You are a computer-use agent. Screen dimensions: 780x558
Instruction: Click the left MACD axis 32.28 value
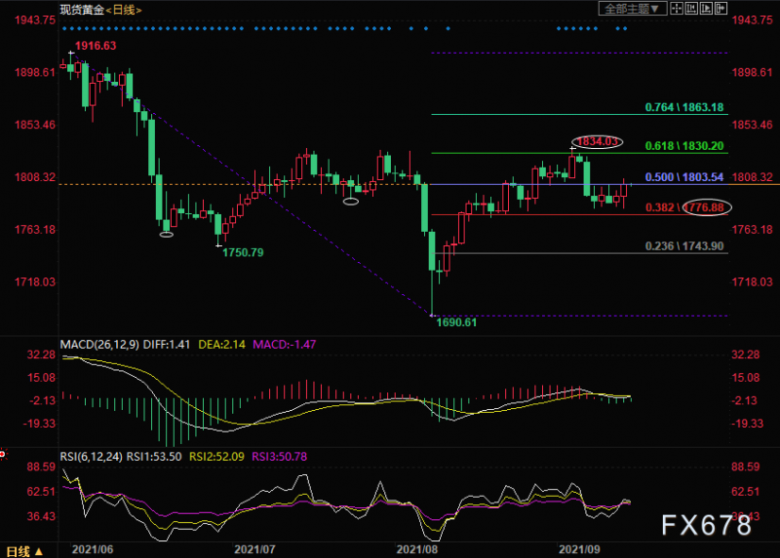pyautogui.click(x=41, y=354)
